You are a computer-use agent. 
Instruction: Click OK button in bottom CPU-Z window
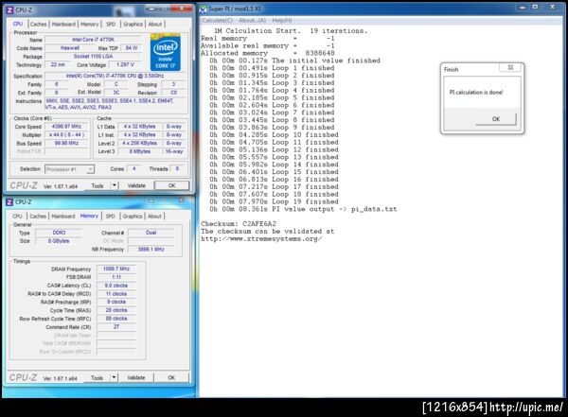(171, 378)
